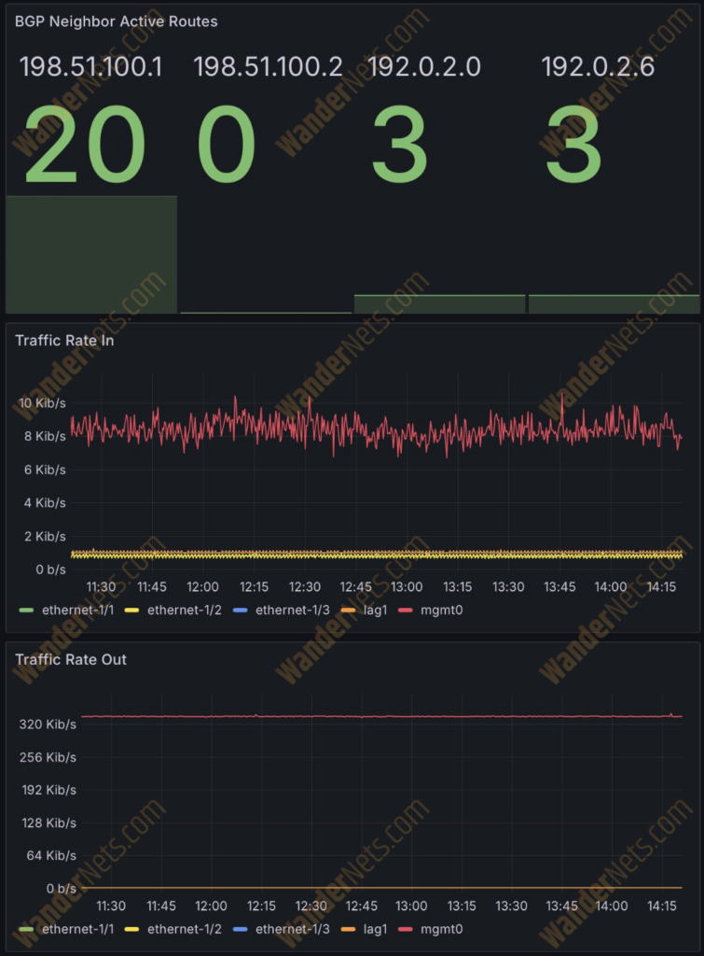Click the 192.0.2.0 neighbor stat value
This screenshot has height=956, width=704.
pyautogui.click(x=399, y=145)
